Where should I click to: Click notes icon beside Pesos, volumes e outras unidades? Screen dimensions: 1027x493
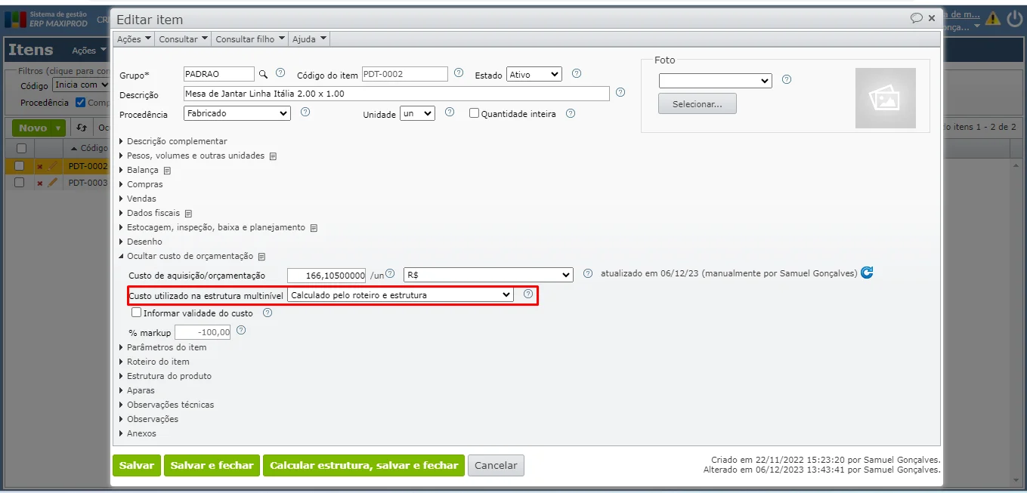click(x=273, y=156)
